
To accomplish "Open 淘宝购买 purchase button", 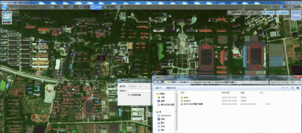I will (x=283, y=13).
